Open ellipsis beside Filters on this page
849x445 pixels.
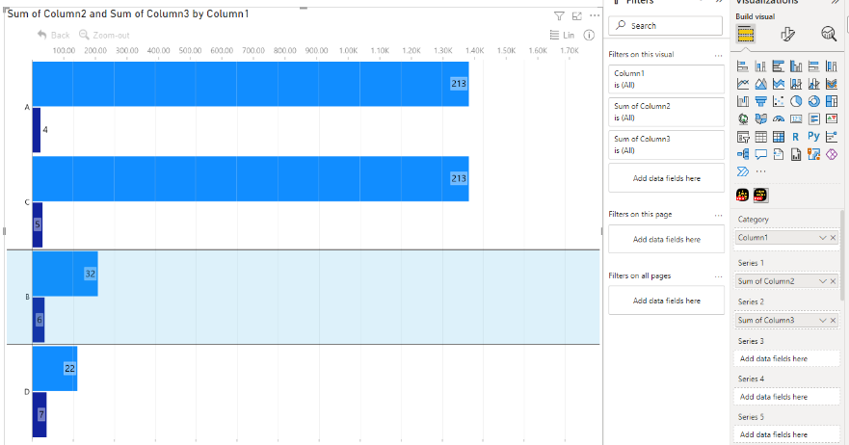click(718, 215)
